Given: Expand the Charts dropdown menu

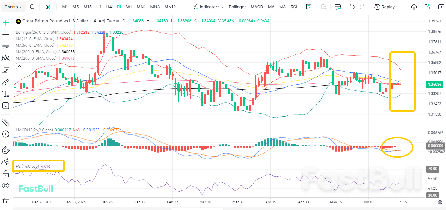Looking at the screenshot, I should click(x=13, y=7).
